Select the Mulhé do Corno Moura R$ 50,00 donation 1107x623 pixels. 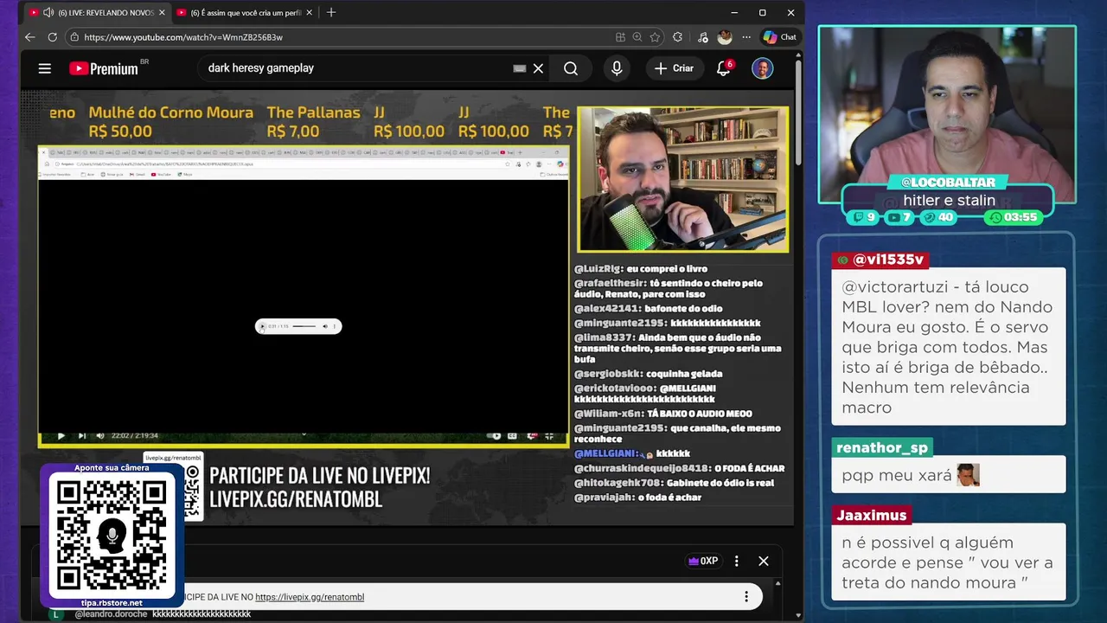coord(170,122)
